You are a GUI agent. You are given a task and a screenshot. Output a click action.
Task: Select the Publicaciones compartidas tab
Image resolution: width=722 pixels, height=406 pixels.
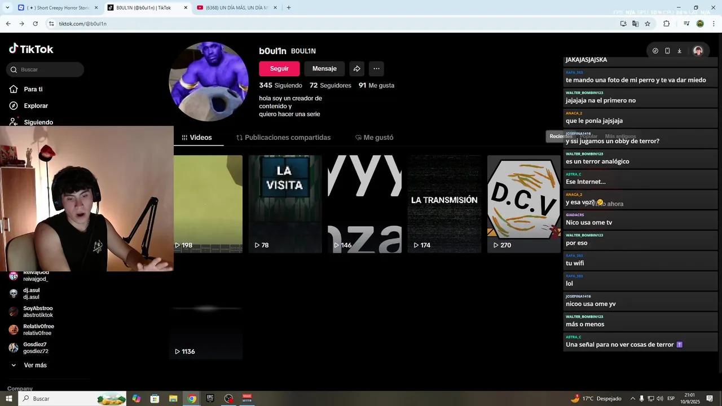pyautogui.click(x=283, y=138)
